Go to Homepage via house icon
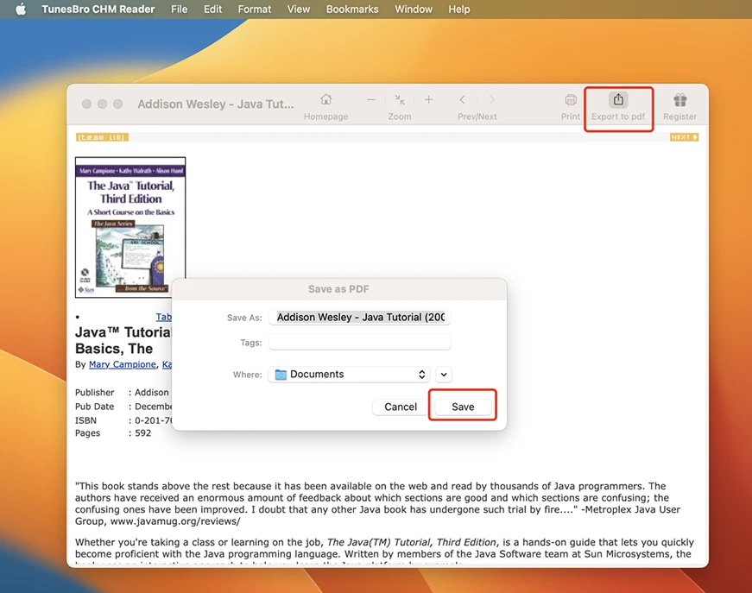Image resolution: width=752 pixels, height=593 pixels. (x=326, y=100)
